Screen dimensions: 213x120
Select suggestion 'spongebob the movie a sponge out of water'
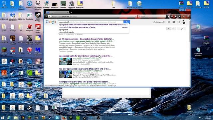77,27
